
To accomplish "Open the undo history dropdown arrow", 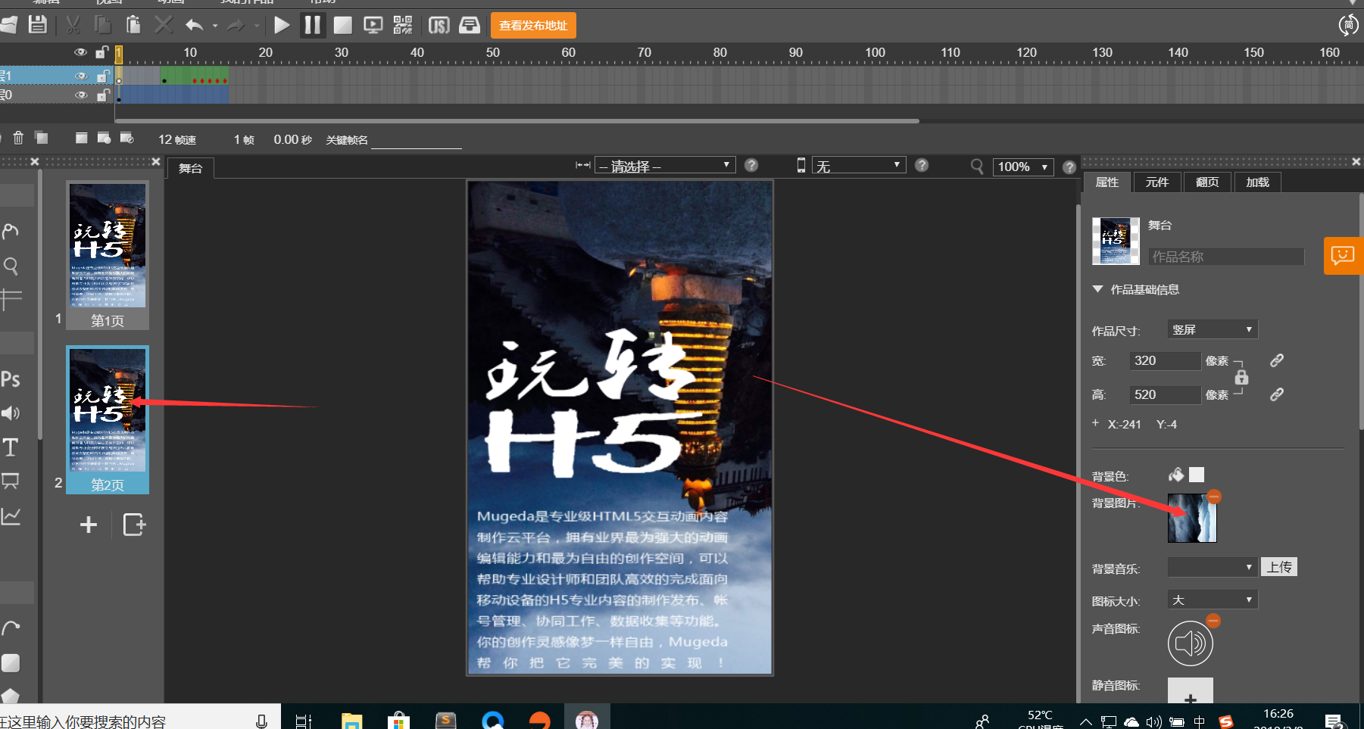I will pos(215,26).
